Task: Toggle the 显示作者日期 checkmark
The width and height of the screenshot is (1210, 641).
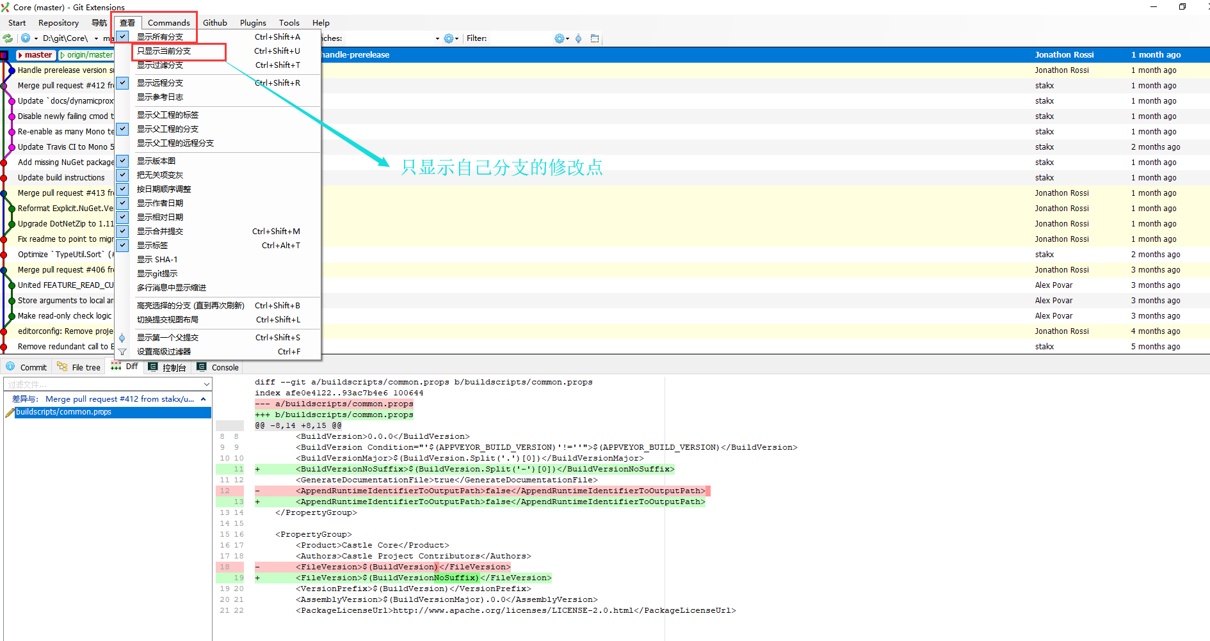Action: click(x=123, y=203)
